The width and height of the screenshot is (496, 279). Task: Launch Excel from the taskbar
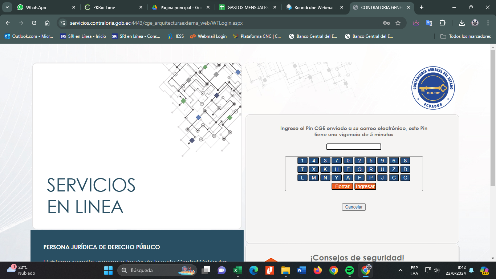tap(237, 270)
